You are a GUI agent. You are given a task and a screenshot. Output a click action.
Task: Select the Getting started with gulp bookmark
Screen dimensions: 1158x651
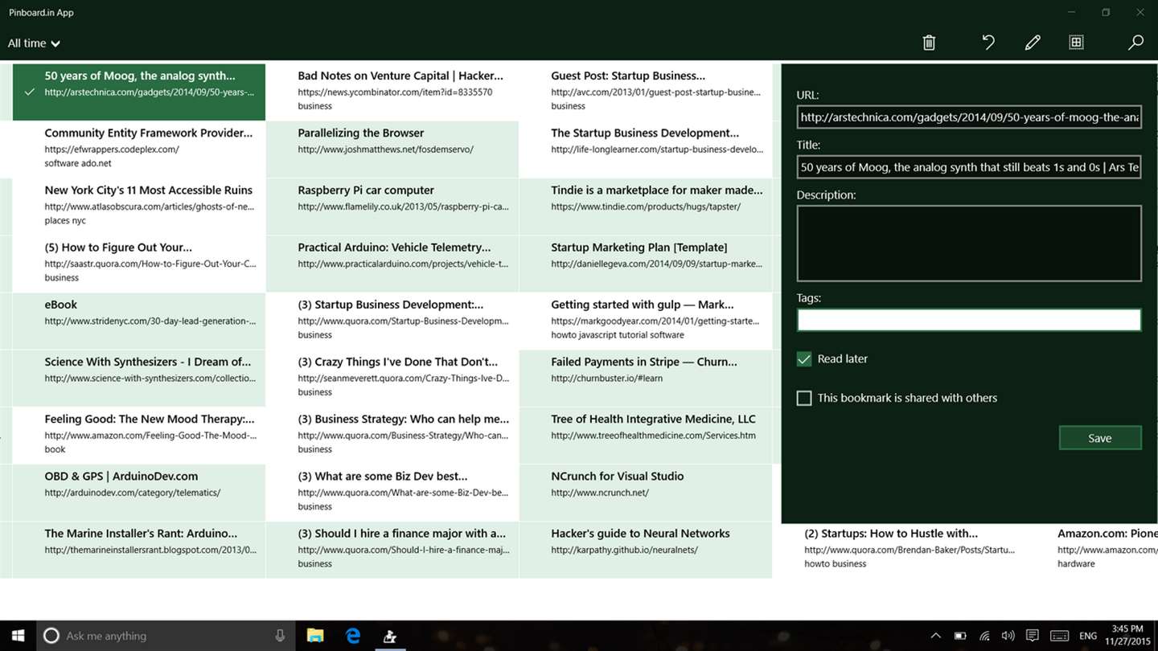(x=646, y=321)
